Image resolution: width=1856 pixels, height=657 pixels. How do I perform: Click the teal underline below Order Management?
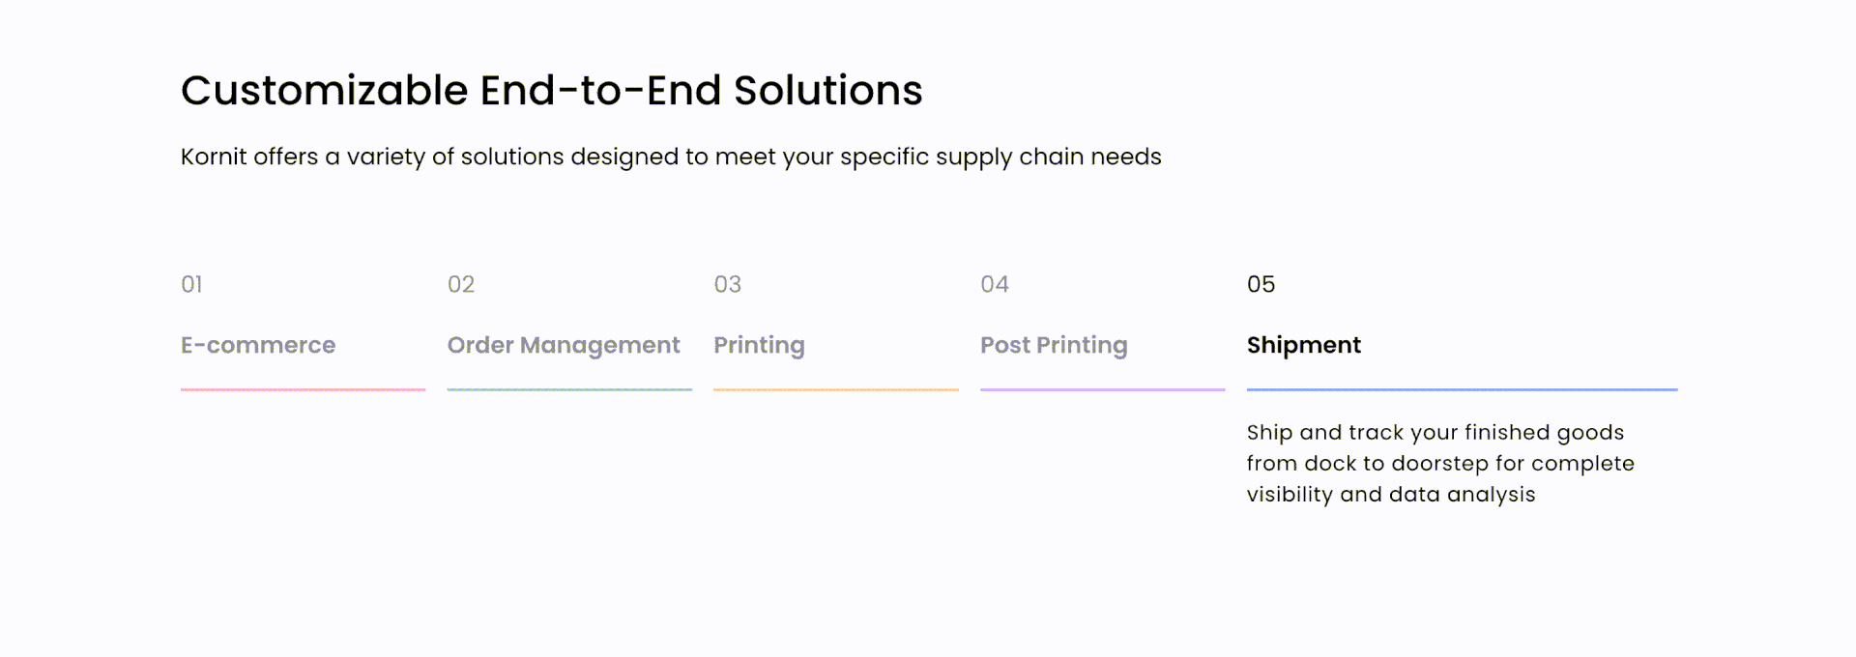[x=569, y=389]
